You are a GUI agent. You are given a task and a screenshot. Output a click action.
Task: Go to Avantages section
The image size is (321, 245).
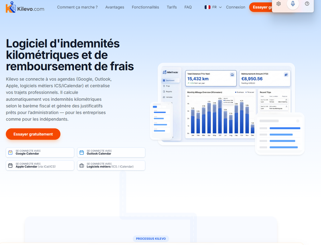(x=114, y=7)
